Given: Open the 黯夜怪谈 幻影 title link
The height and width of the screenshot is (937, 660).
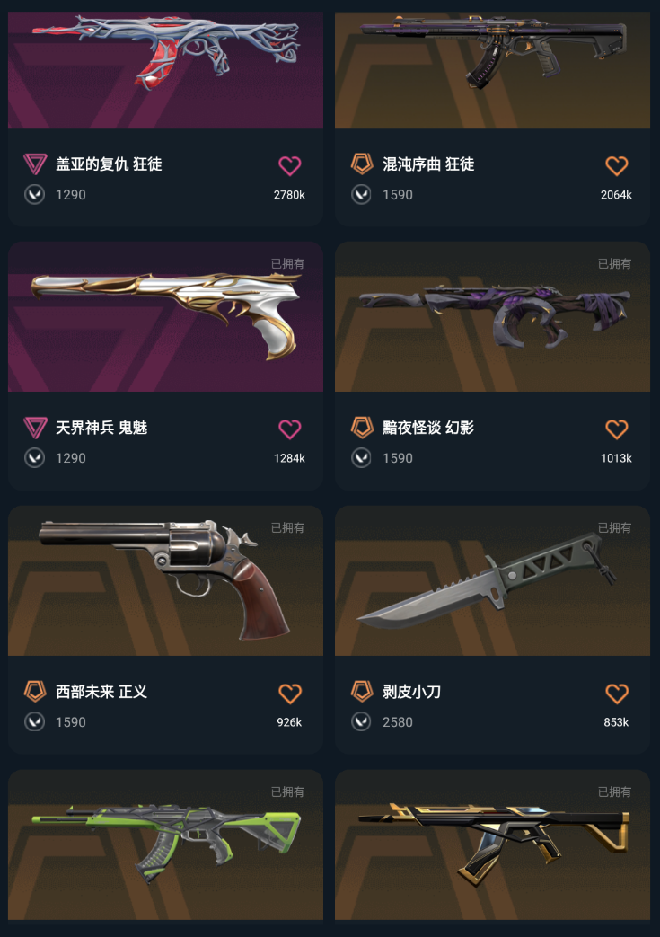Looking at the screenshot, I should pos(428,428).
